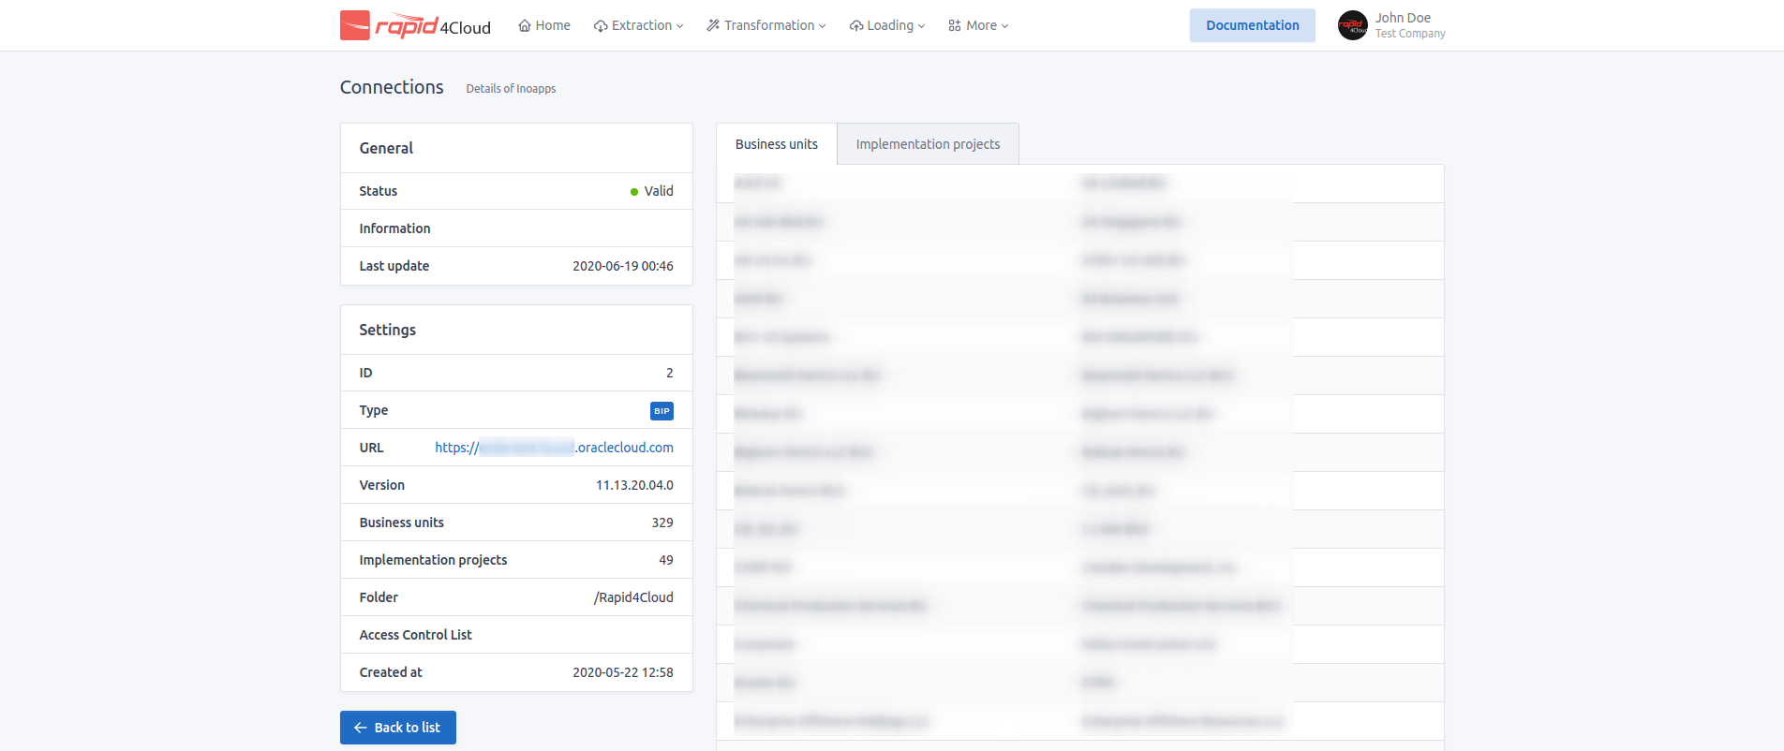Click the Folder row label

(379, 597)
